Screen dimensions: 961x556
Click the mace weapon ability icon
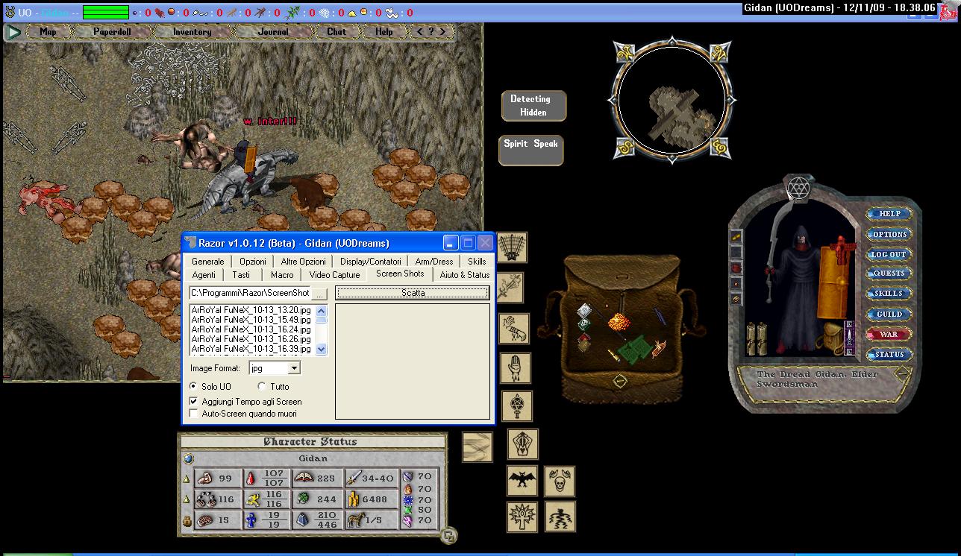point(510,287)
